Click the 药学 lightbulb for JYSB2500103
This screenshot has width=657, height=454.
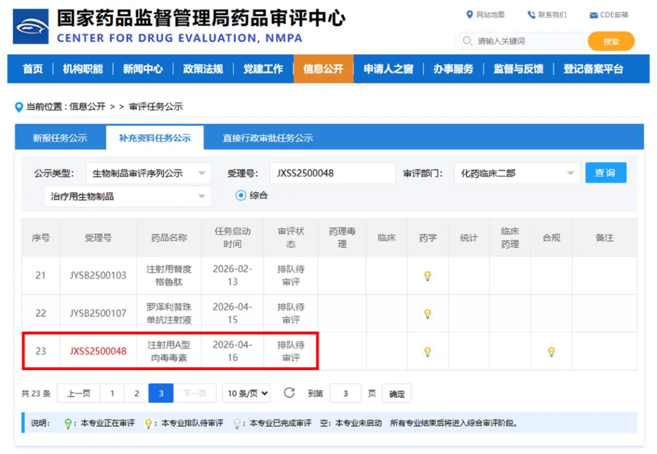(x=428, y=276)
